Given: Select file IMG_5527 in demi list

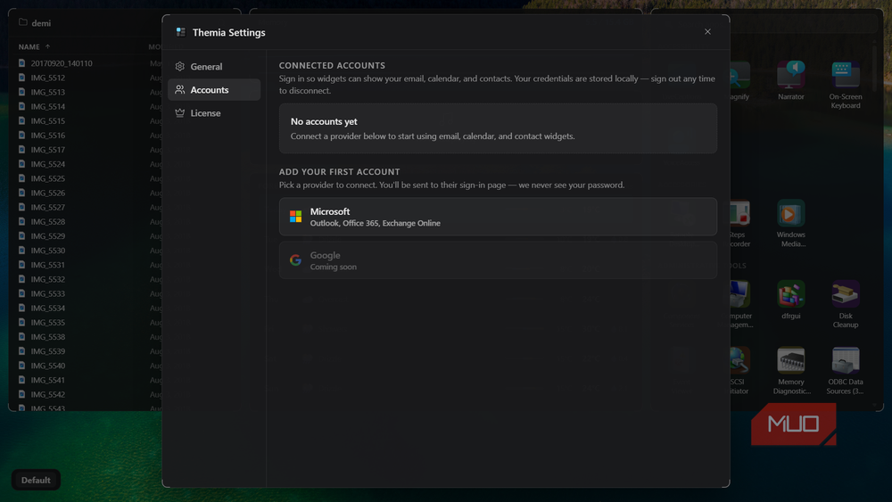Looking at the screenshot, I should (48, 208).
